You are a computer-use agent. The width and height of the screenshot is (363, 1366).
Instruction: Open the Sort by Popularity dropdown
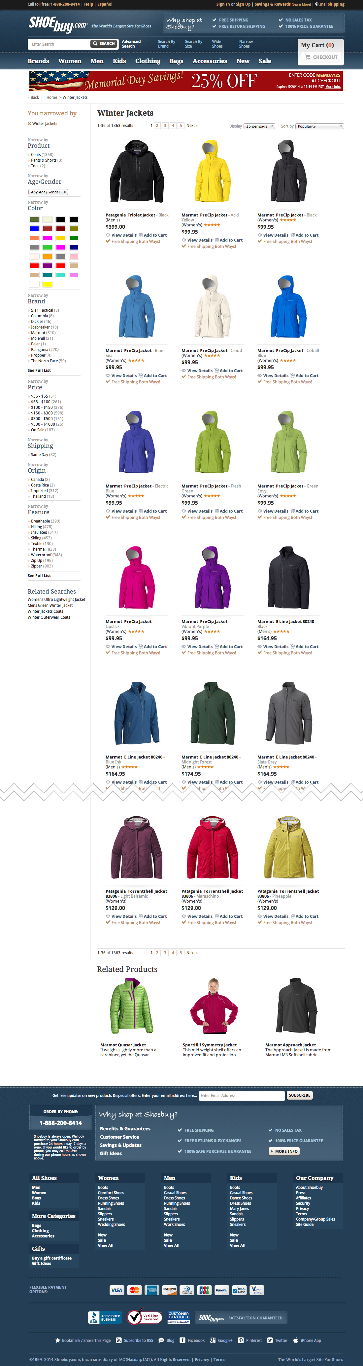[320, 126]
